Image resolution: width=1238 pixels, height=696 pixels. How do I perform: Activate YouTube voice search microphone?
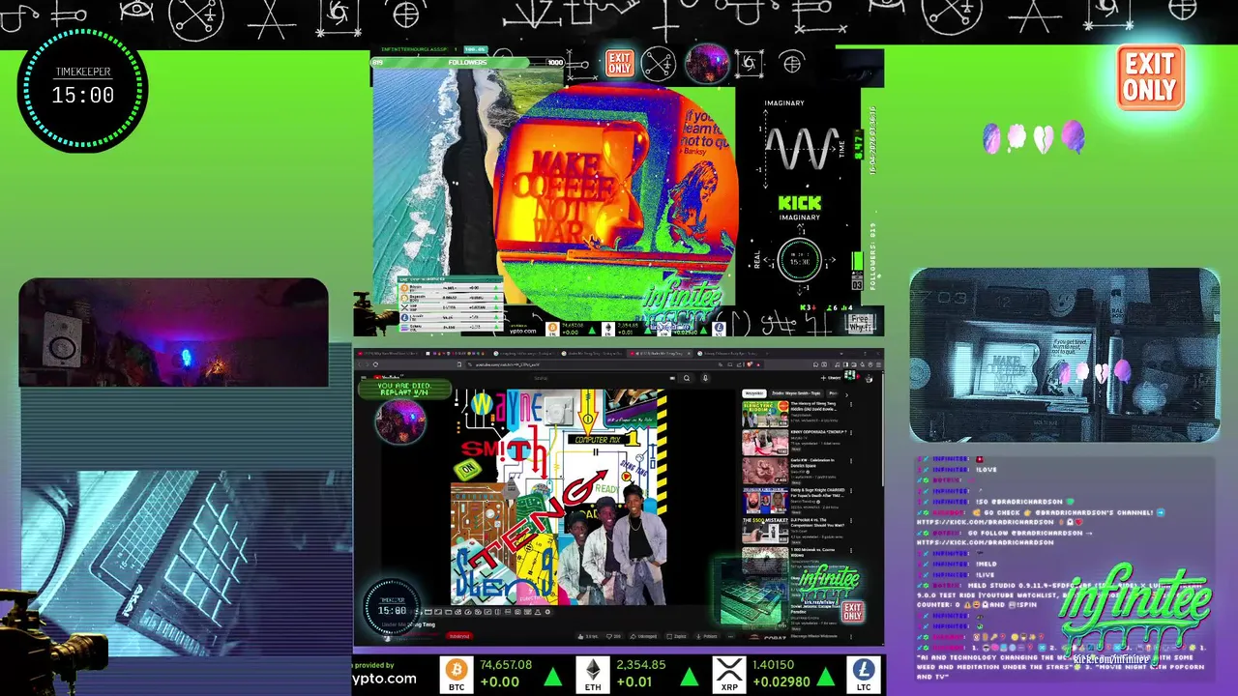[x=705, y=378]
